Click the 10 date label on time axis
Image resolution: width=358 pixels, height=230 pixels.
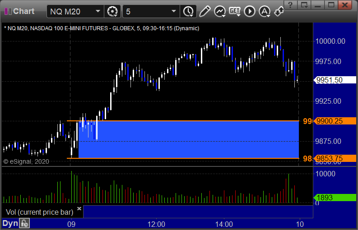[x=300, y=224]
